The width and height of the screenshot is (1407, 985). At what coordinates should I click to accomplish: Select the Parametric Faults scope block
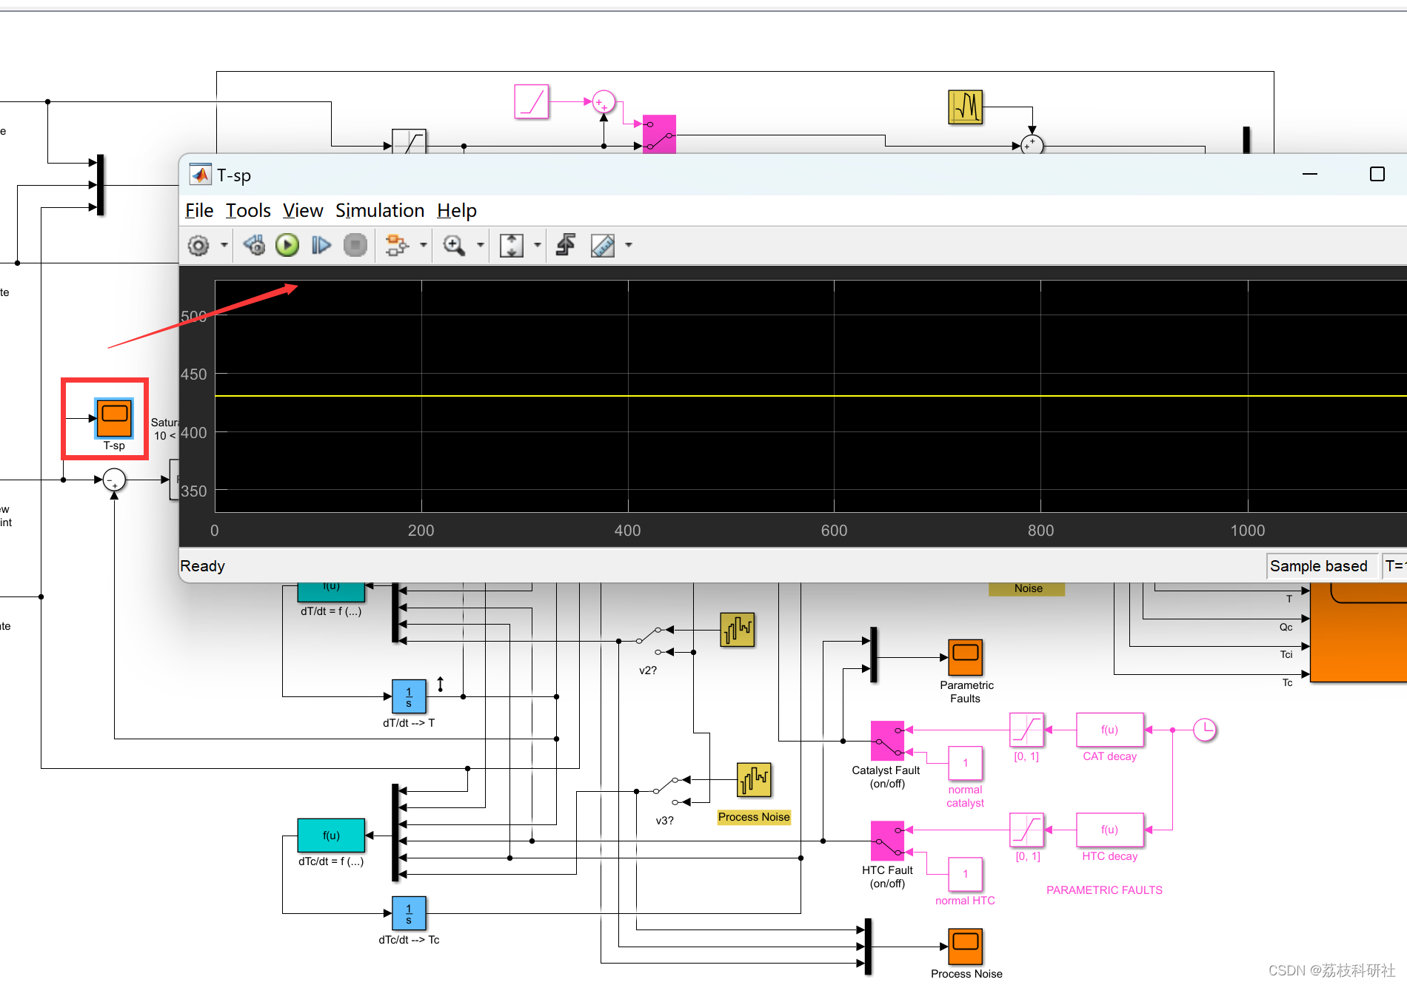point(966,657)
